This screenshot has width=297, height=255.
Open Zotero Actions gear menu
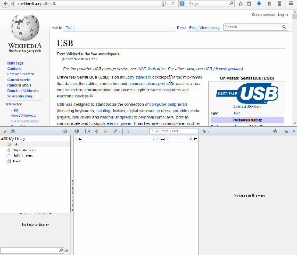66,131
